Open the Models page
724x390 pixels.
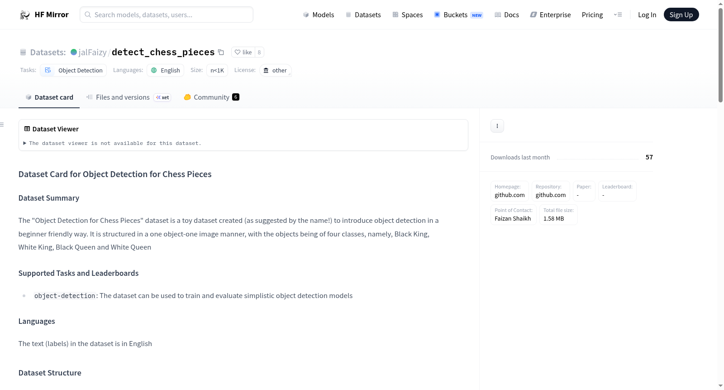pos(319,15)
